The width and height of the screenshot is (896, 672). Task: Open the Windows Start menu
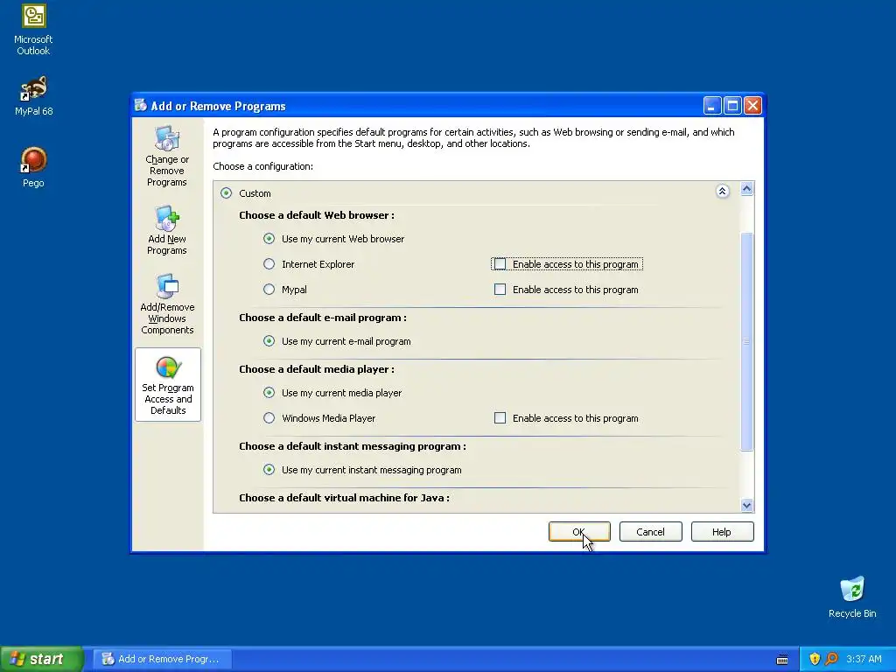[x=42, y=659]
